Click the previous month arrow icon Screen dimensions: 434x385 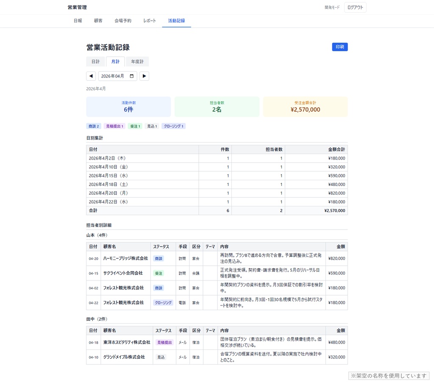pos(91,76)
